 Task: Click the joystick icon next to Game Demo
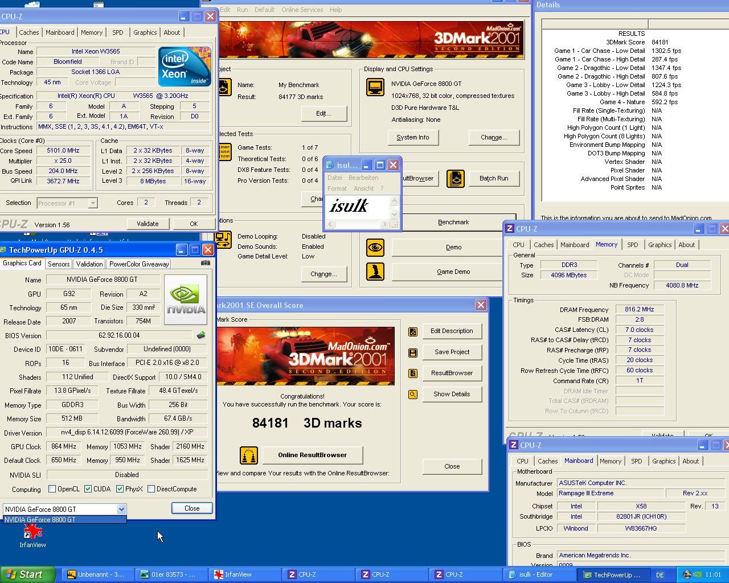pyautogui.click(x=375, y=272)
